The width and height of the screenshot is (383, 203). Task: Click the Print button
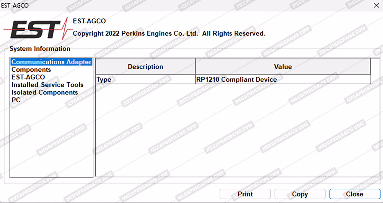click(x=245, y=194)
